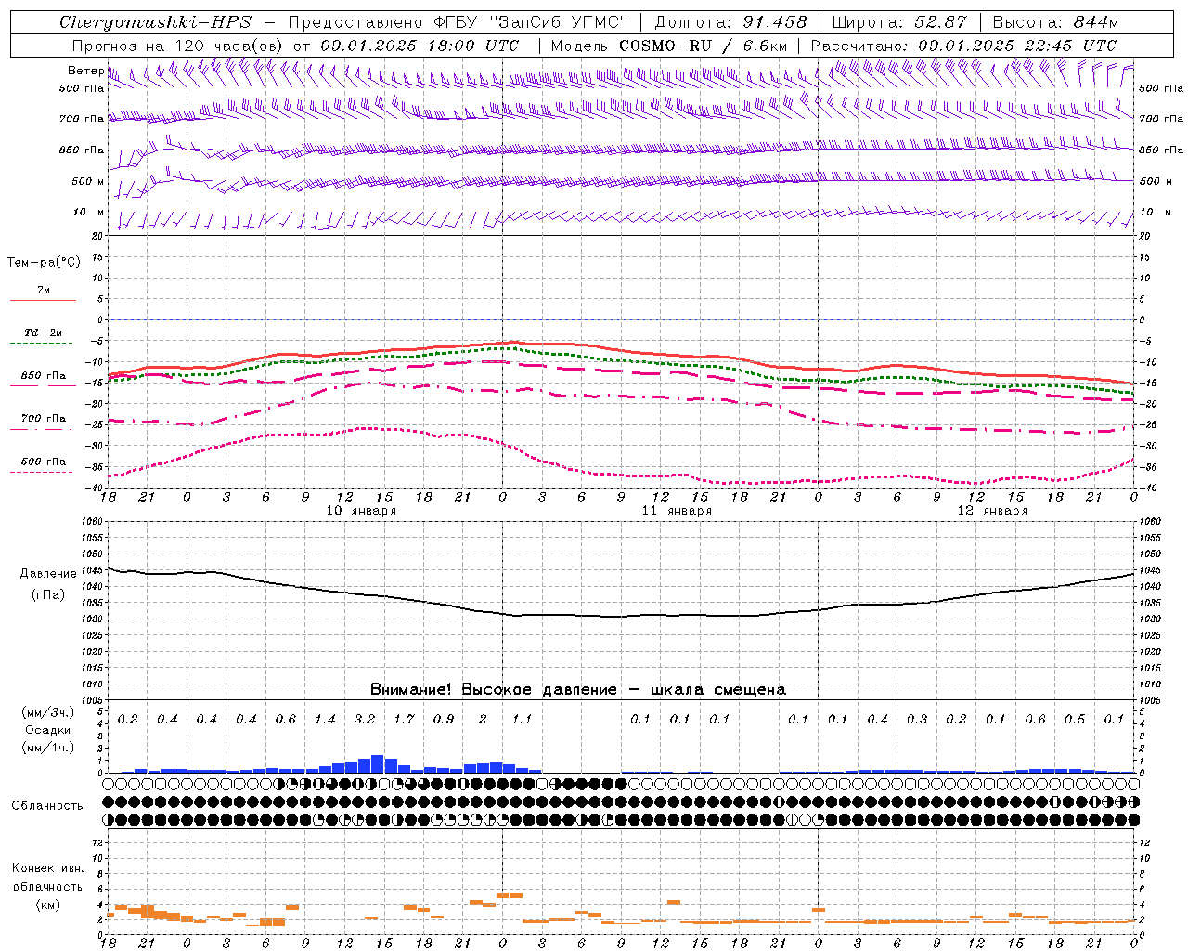1188x951 pixels.
Task: Select the longitude value 'Долгота: 91.458'
Action: point(731,22)
